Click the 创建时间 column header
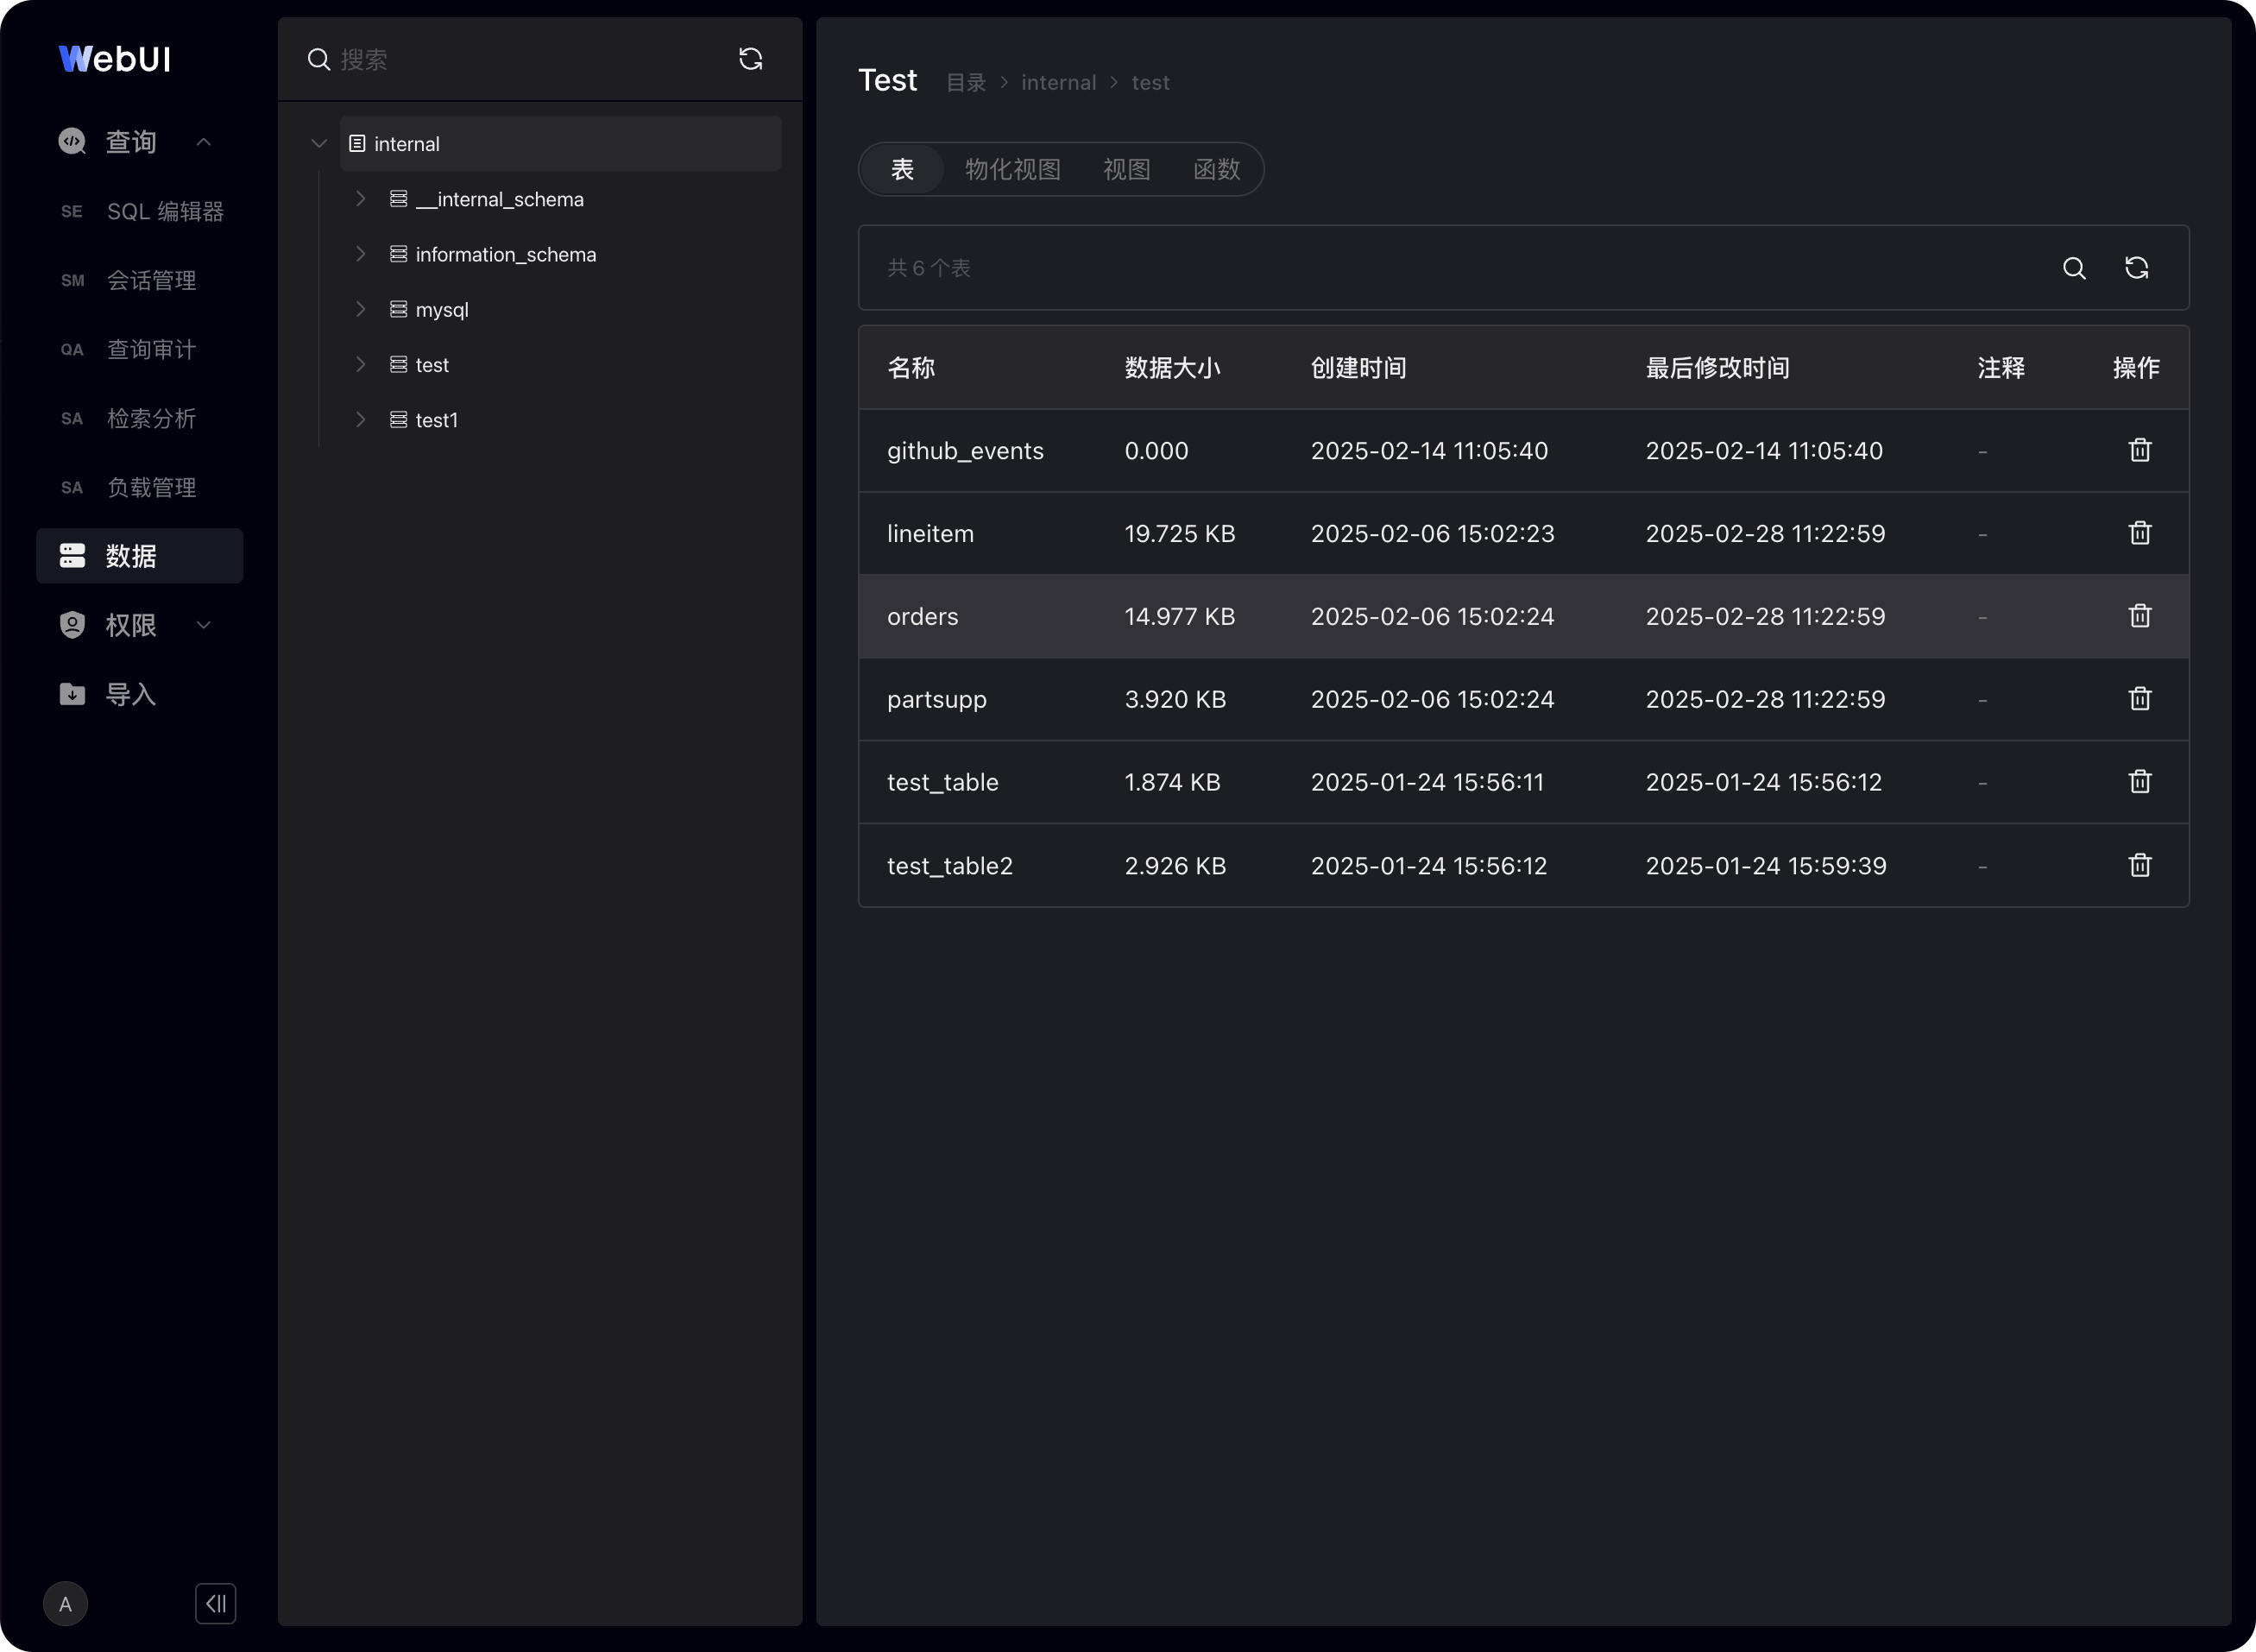Viewport: 2256px width, 1652px height. pyautogui.click(x=1358, y=368)
